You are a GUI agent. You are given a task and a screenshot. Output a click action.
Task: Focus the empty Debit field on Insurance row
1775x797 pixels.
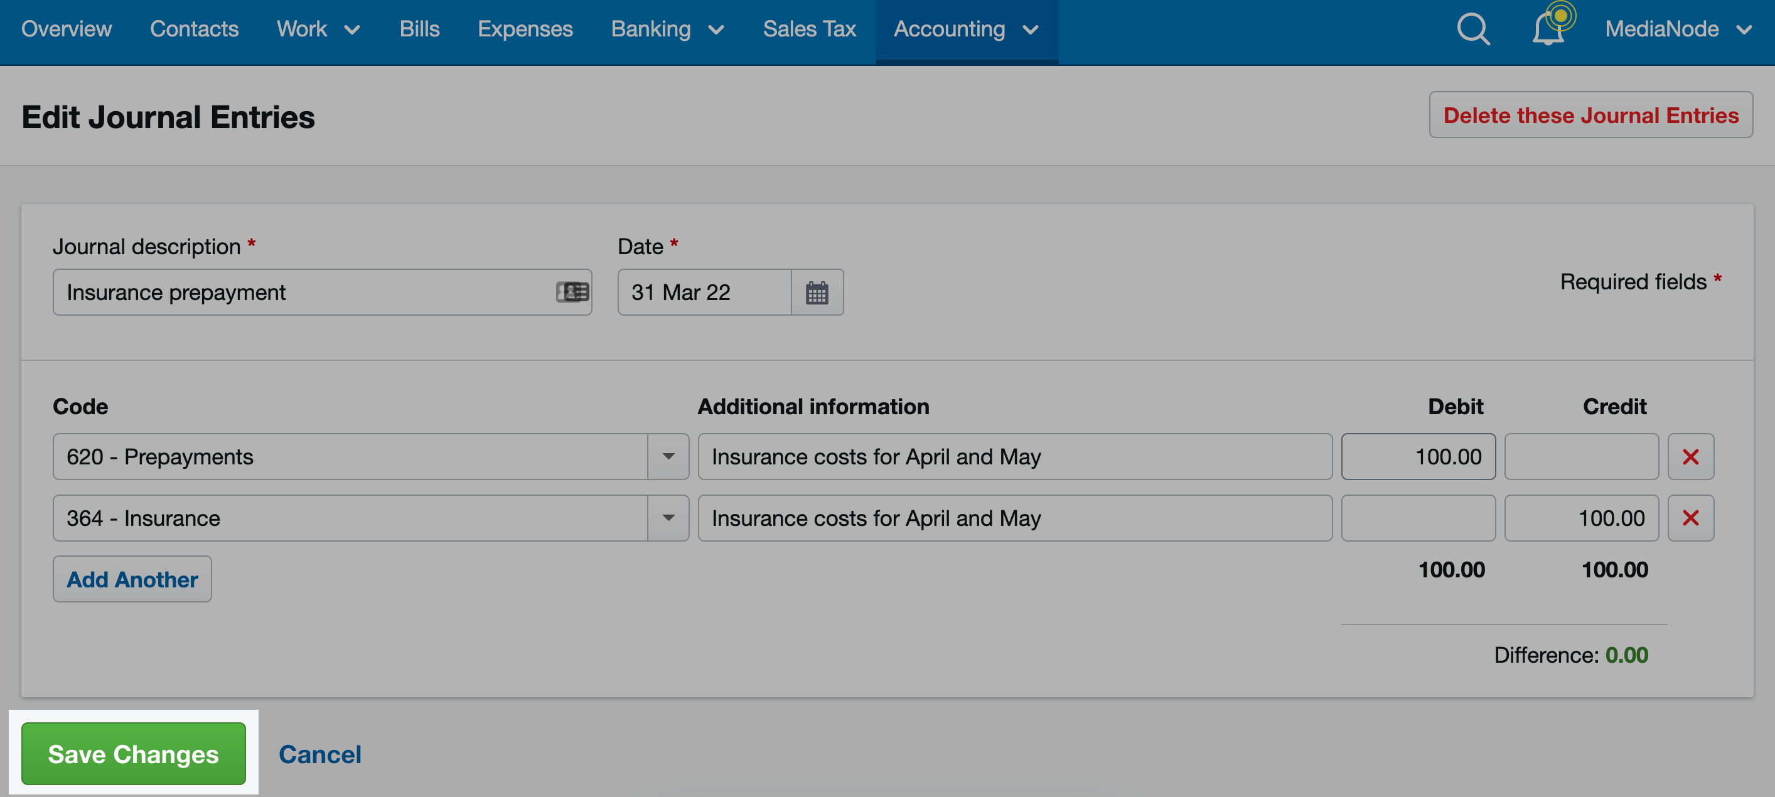click(x=1418, y=518)
